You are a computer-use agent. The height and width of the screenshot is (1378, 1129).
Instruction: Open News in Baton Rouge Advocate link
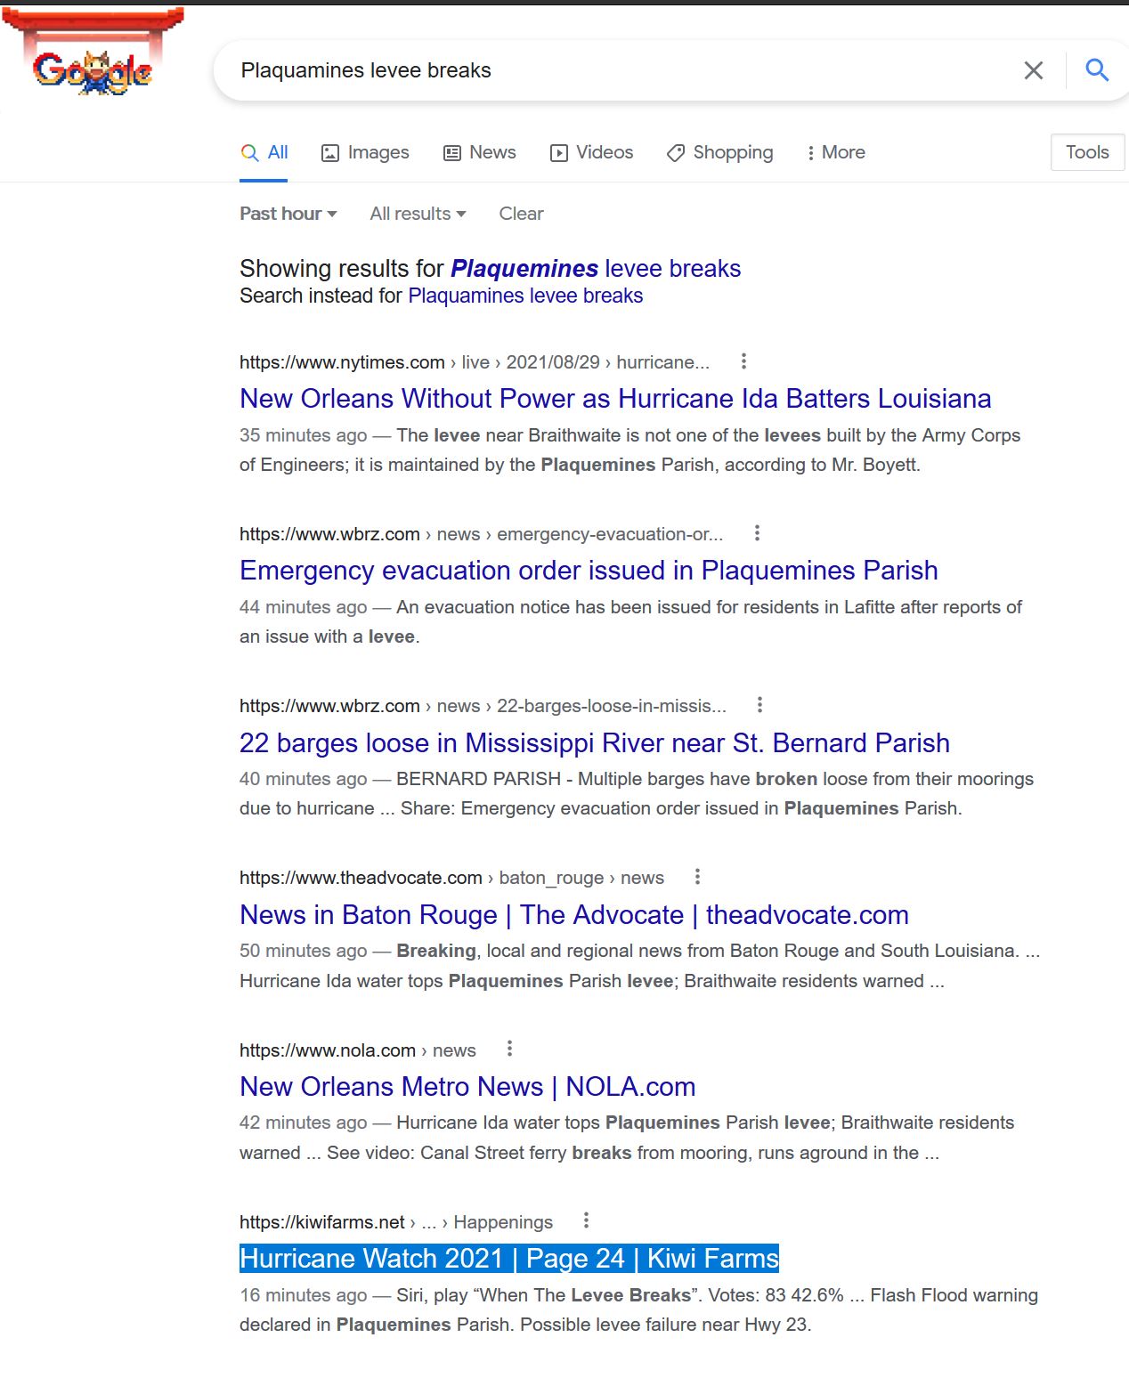coord(574,914)
